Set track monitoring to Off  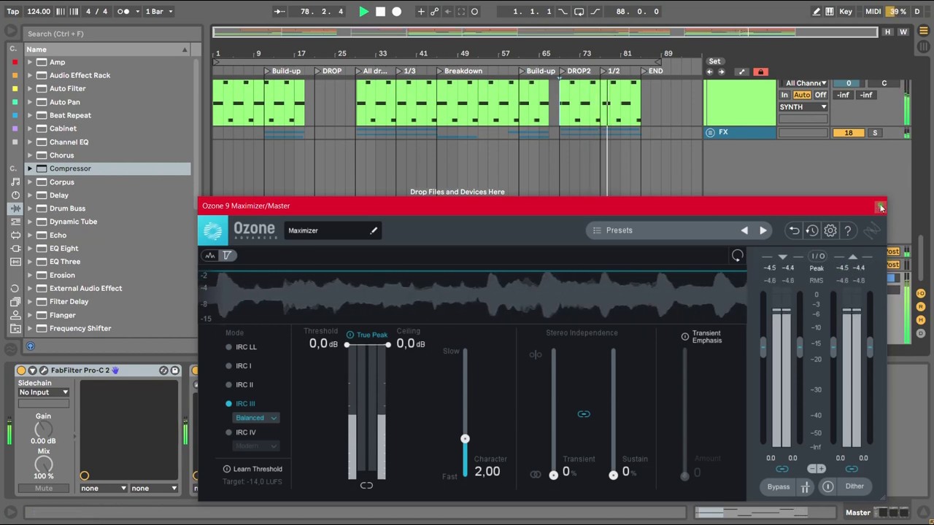coord(820,96)
